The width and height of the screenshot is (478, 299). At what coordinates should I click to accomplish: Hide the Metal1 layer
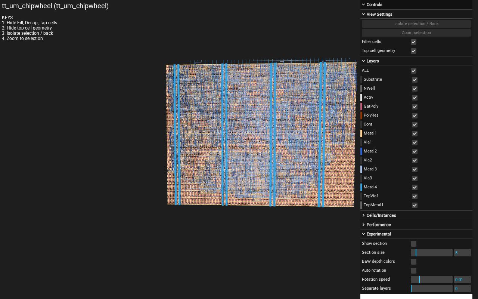(415, 133)
